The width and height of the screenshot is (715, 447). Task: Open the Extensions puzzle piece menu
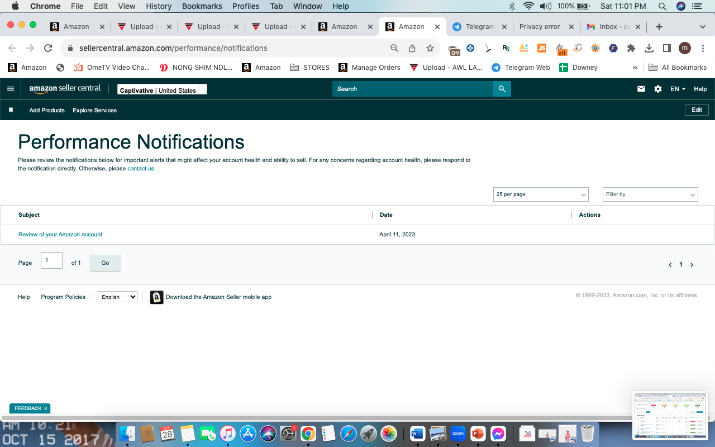pyautogui.click(x=631, y=48)
